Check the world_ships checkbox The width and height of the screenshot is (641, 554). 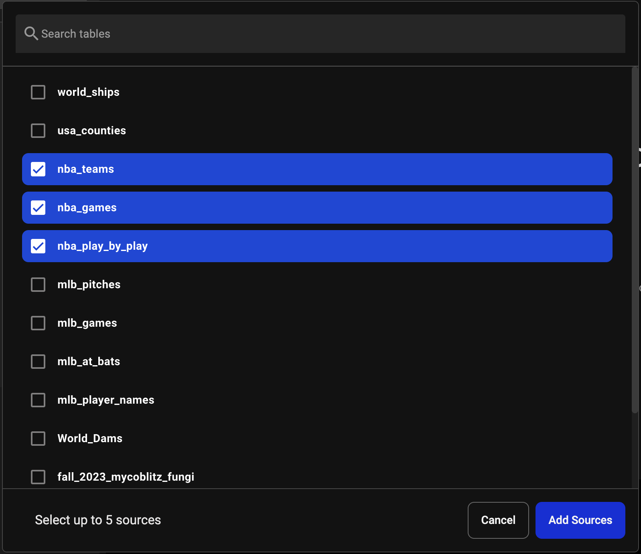coord(38,92)
